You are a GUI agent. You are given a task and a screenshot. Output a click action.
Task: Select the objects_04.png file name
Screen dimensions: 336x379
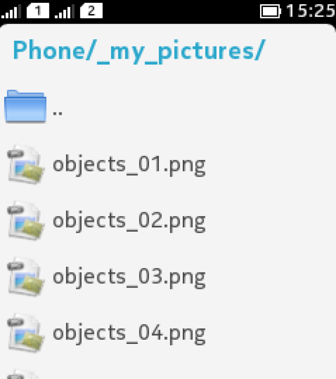129,333
